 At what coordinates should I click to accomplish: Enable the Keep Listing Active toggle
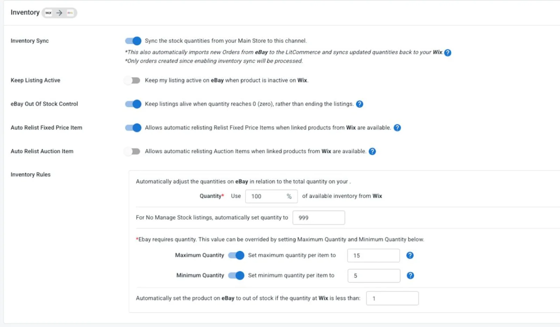(x=132, y=80)
